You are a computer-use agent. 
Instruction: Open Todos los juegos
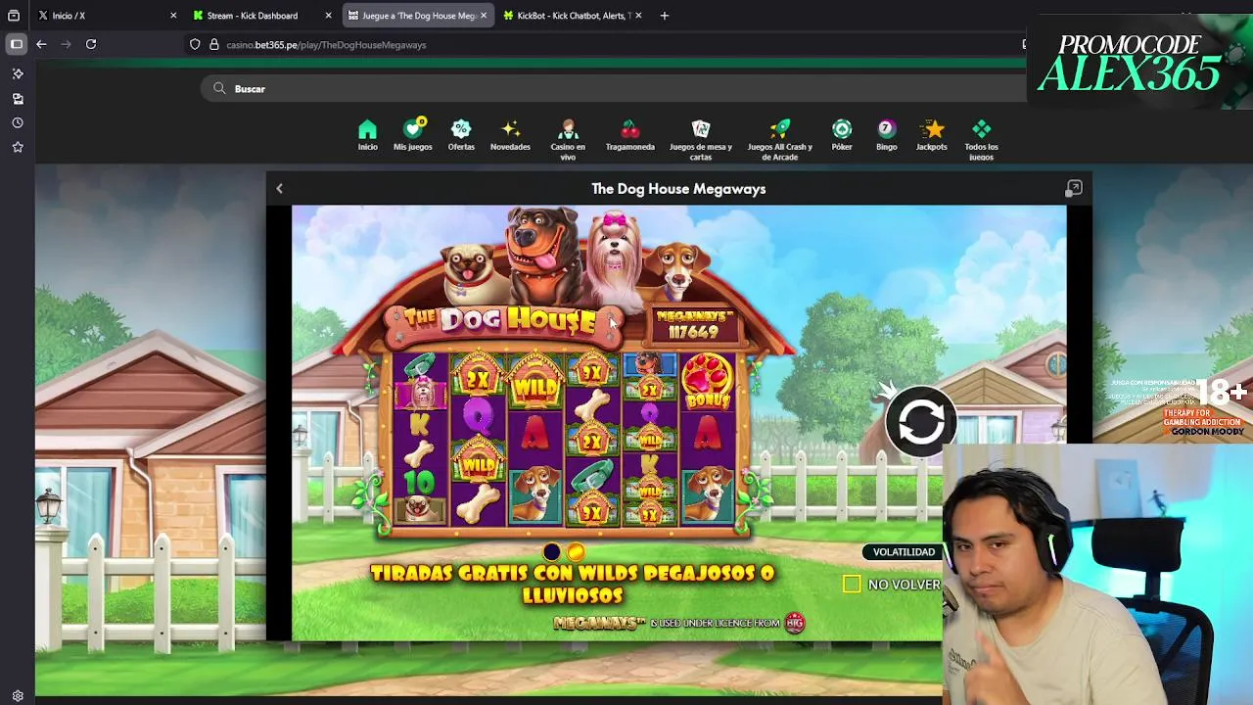981,140
